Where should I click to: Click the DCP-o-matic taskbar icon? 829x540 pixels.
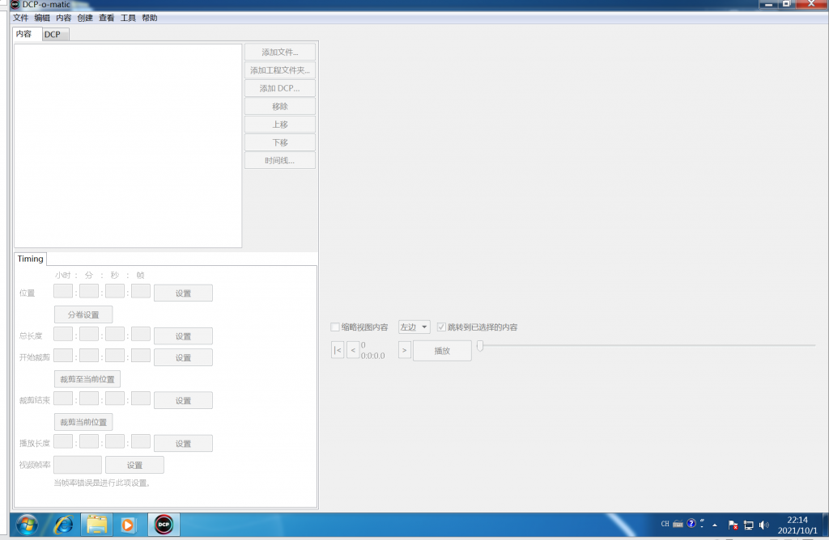click(x=164, y=524)
